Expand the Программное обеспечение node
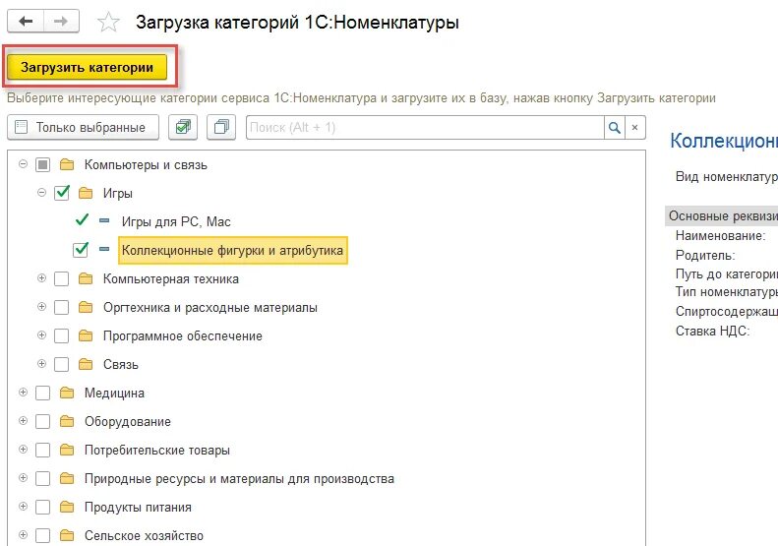This screenshot has width=778, height=546. coord(41,335)
